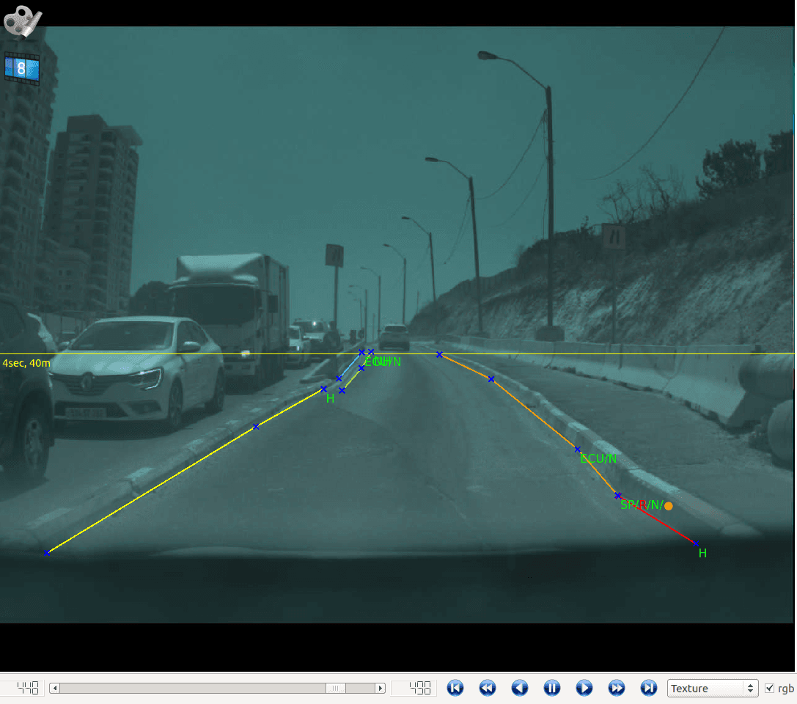Toggle the rgb checkbox
The height and width of the screenshot is (704, 797).
(x=769, y=688)
